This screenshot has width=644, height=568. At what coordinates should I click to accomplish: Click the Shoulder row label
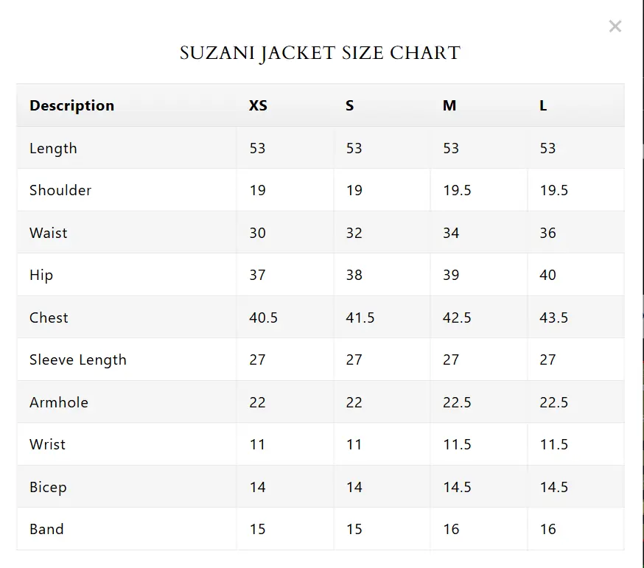coord(60,190)
